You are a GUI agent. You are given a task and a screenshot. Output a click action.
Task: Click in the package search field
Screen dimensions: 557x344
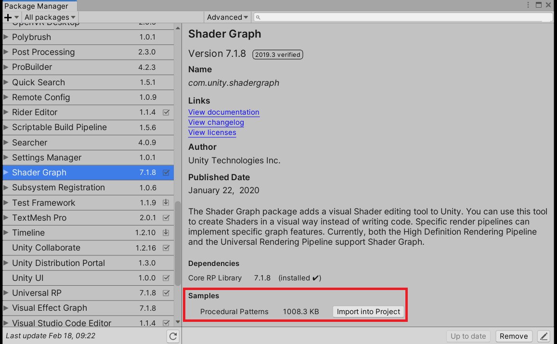tap(403, 17)
